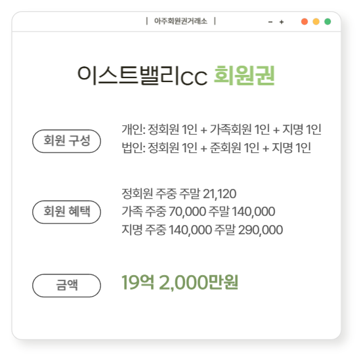Click the right vertical bar beside title
Viewport: 361px width, 361px height.
[x=215, y=21]
